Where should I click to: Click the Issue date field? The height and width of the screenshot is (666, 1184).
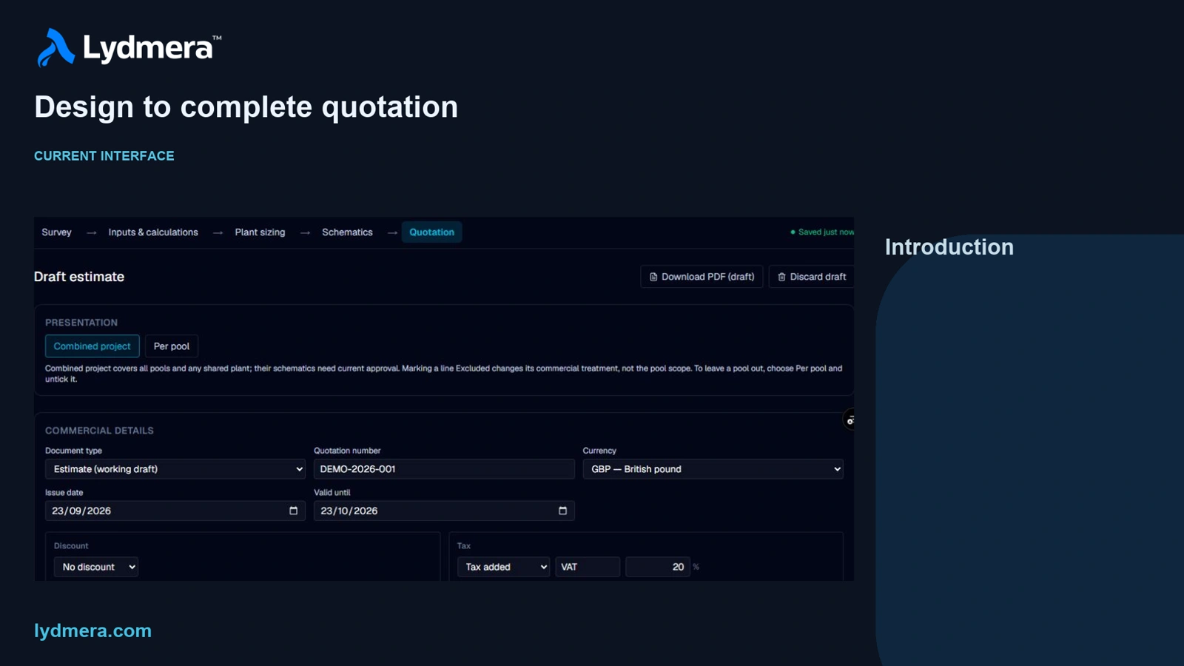(175, 511)
